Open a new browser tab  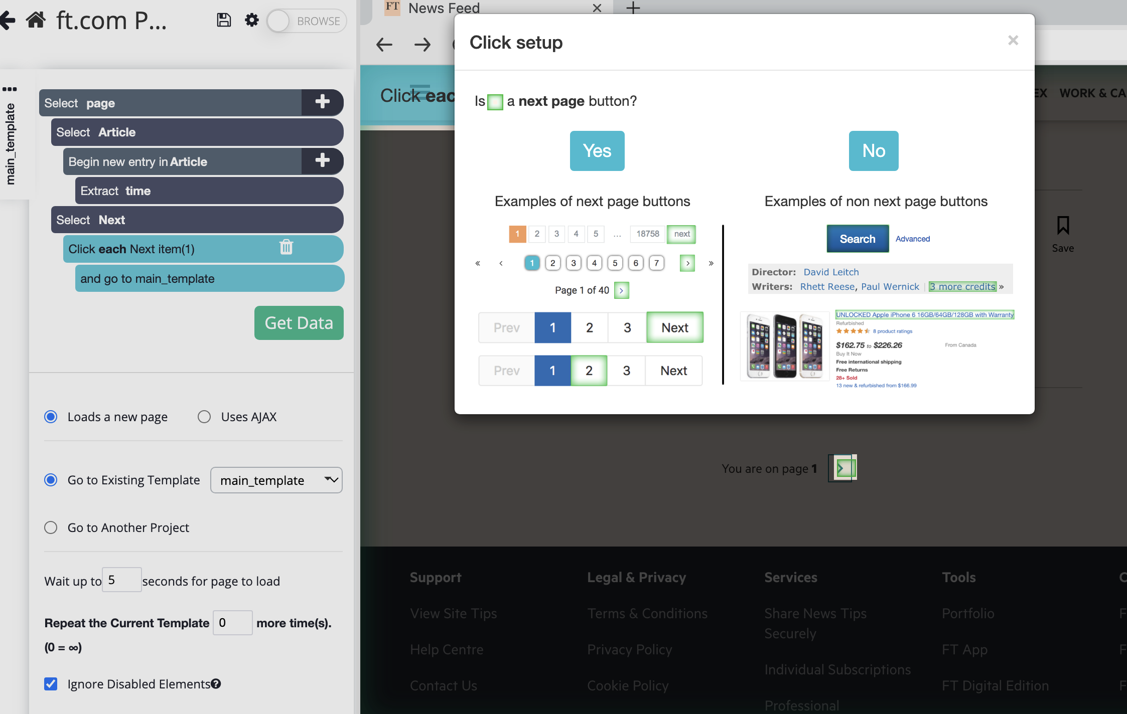point(633,8)
